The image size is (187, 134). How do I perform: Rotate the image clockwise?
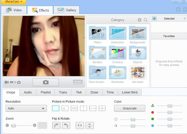[56, 125]
